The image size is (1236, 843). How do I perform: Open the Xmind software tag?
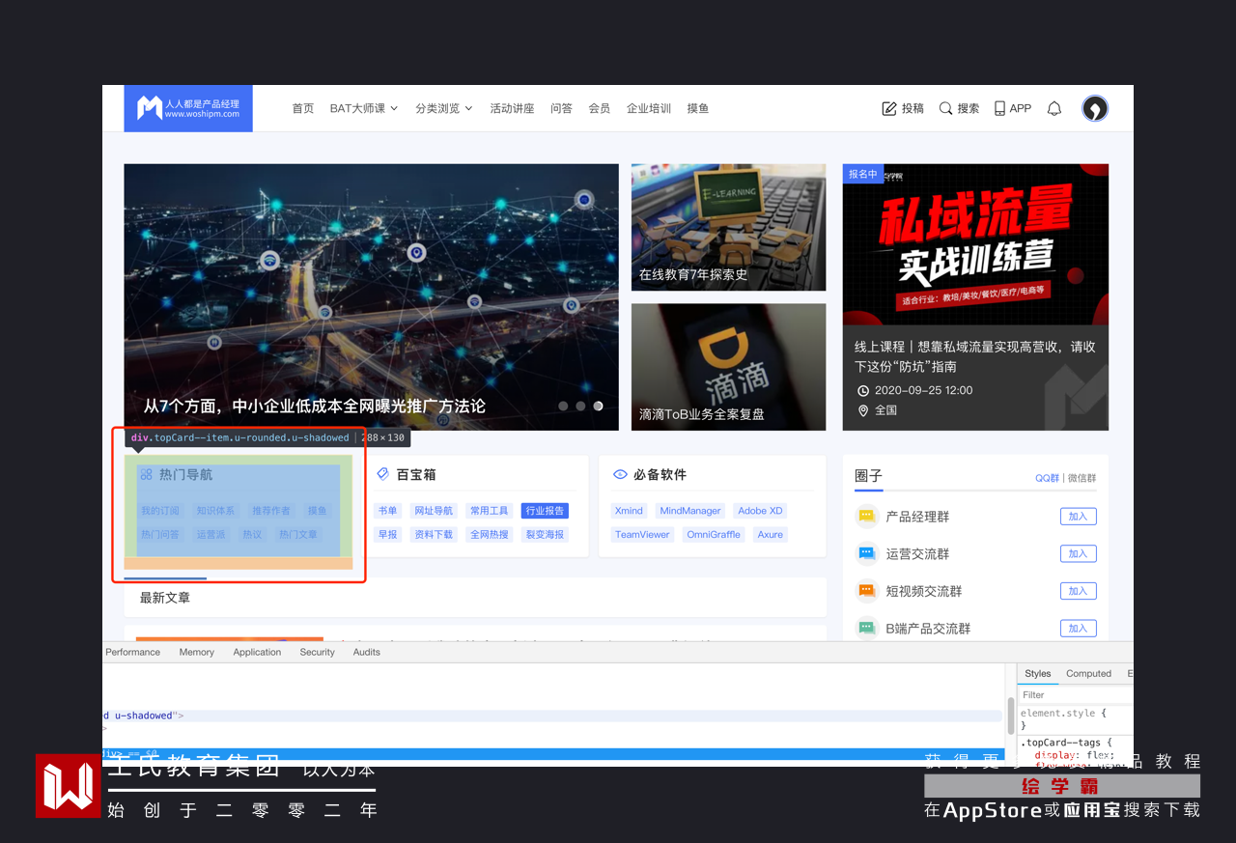(x=629, y=511)
